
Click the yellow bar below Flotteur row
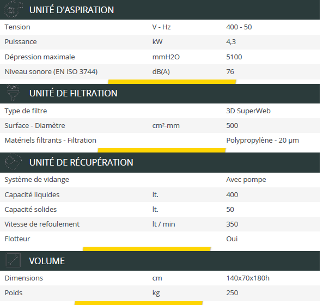coord(147,249)
